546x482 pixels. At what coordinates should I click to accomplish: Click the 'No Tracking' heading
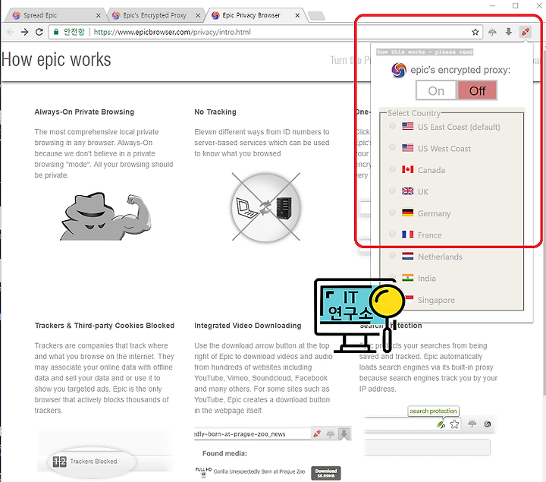(215, 112)
